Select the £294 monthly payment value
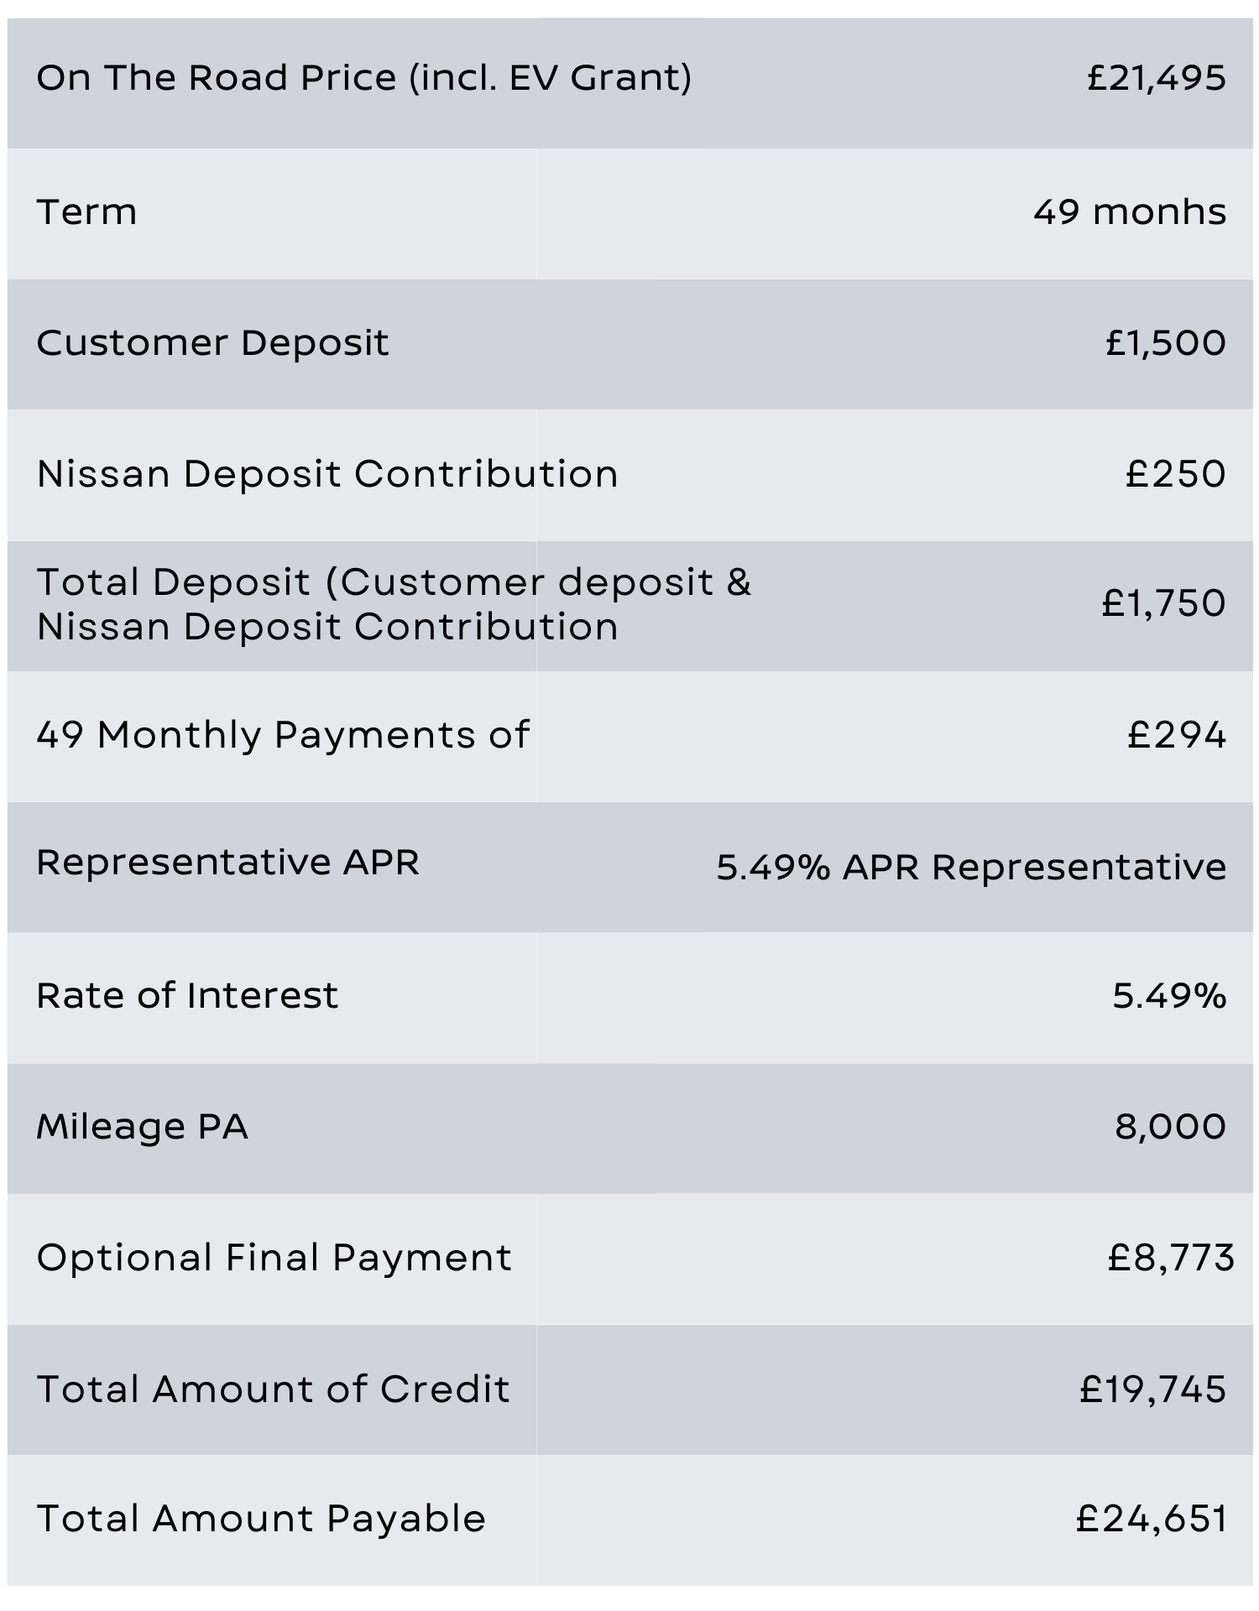Image resolution: width=1259 pixels, height=1611 pixels. (1176, 735)
